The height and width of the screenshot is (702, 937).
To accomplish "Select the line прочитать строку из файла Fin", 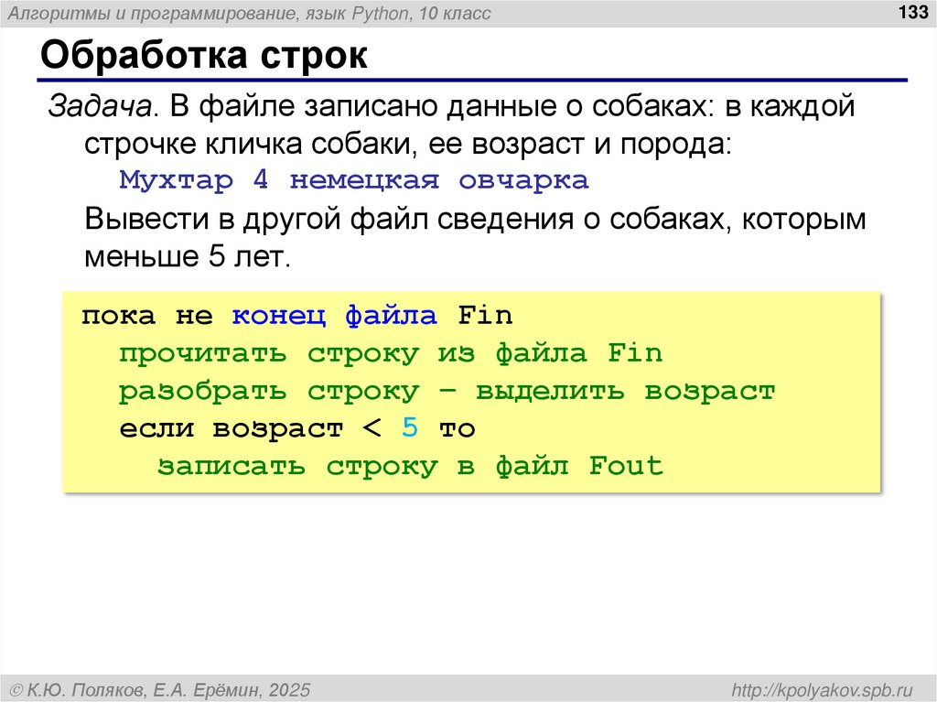I will [x=389, y=351].
